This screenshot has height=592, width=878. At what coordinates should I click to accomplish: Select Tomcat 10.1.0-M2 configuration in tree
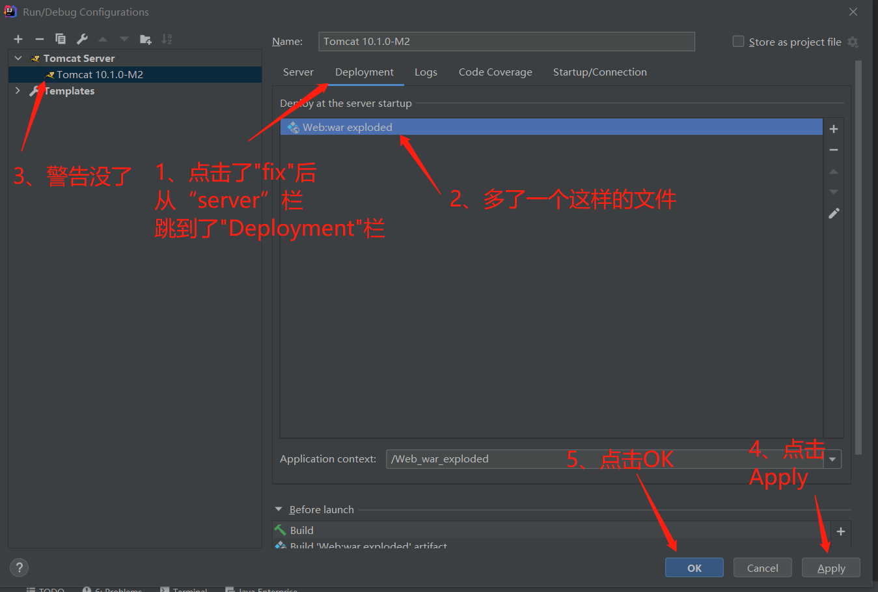[x=135, y=74]
